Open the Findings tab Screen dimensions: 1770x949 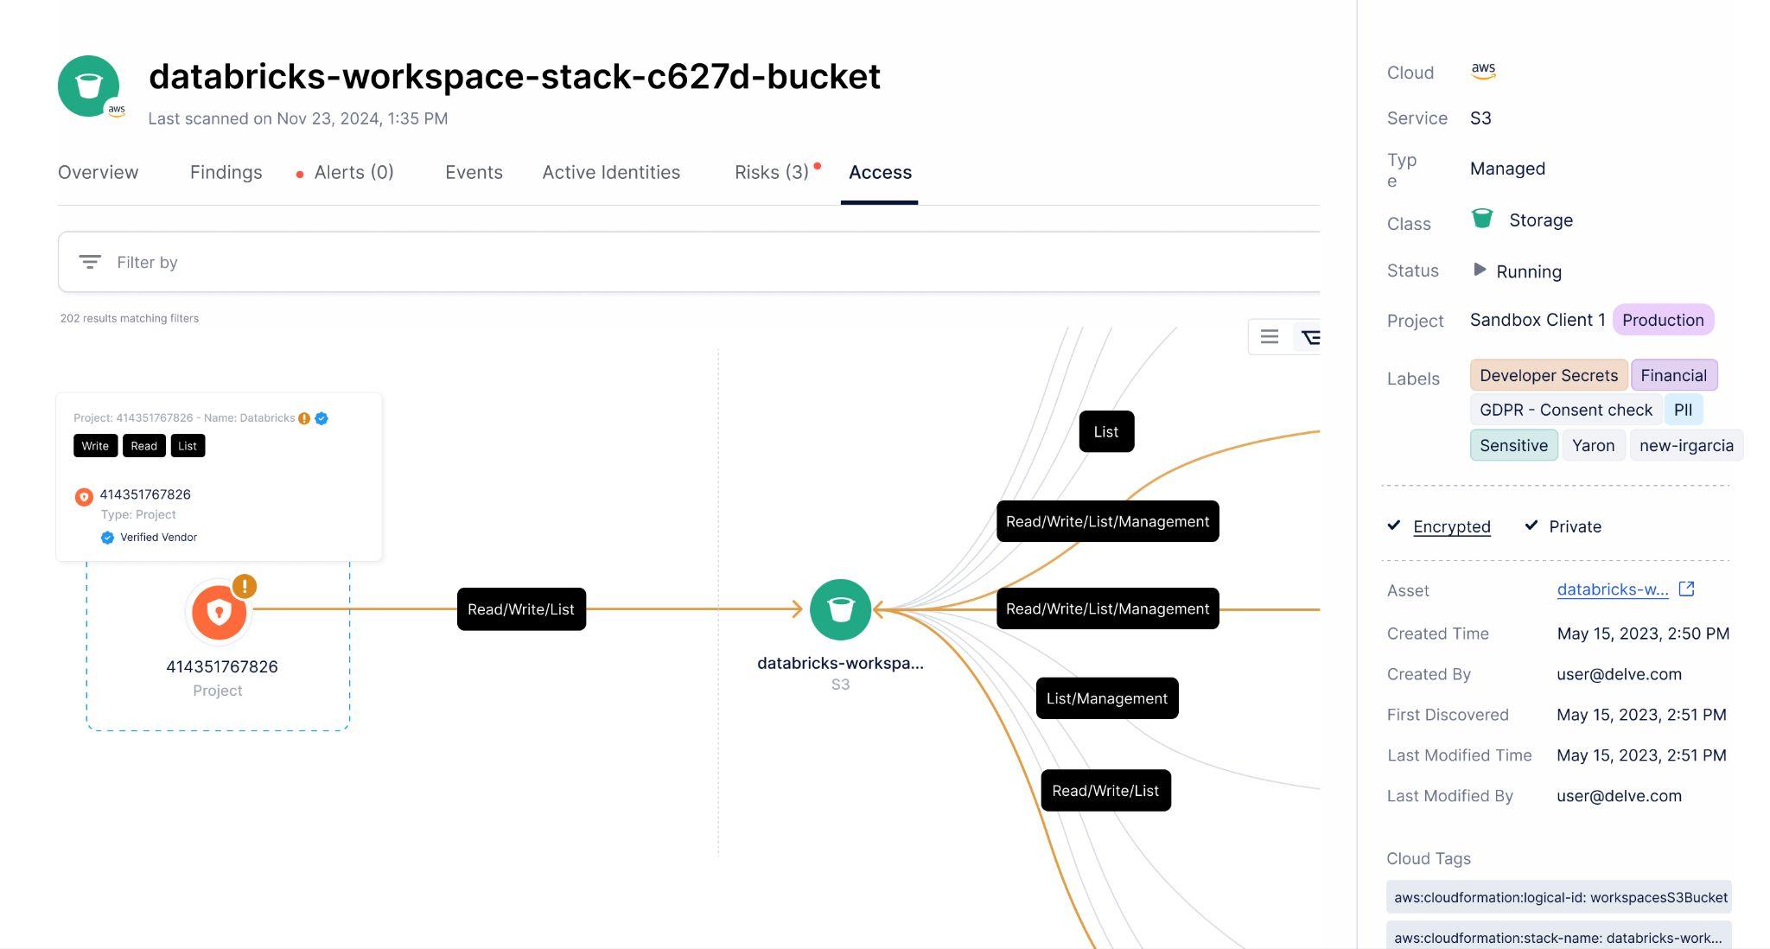226,172
